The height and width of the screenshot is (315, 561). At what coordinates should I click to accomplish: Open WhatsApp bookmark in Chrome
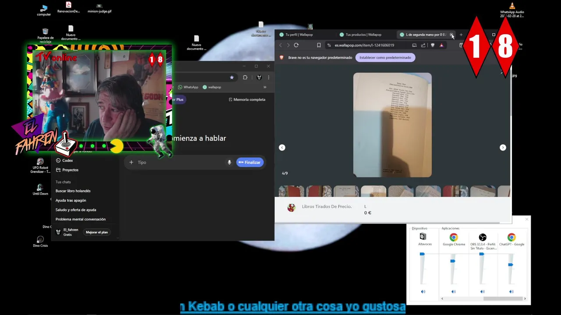click(188, 87)
